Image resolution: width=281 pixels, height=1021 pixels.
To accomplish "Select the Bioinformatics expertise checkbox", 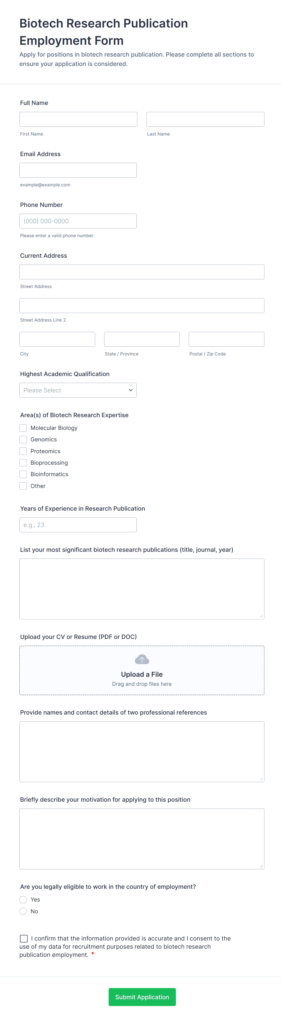I will coord(23,474).
